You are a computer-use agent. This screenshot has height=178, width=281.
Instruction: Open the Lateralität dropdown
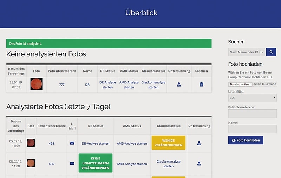pos(252,98)
